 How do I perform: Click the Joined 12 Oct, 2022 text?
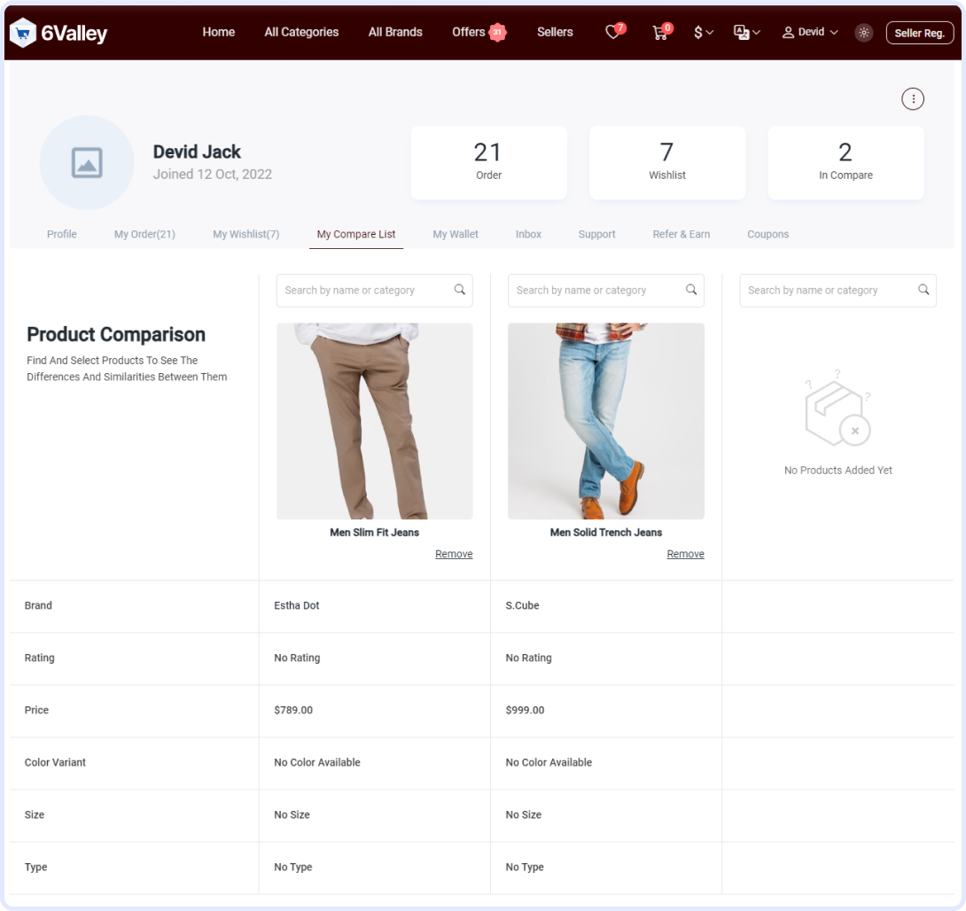213,175
